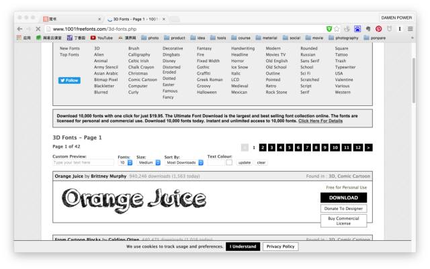The width and height of the screenshot is (430, 269).
Task: Bookmark this page with the star icon
Action: 337,29
